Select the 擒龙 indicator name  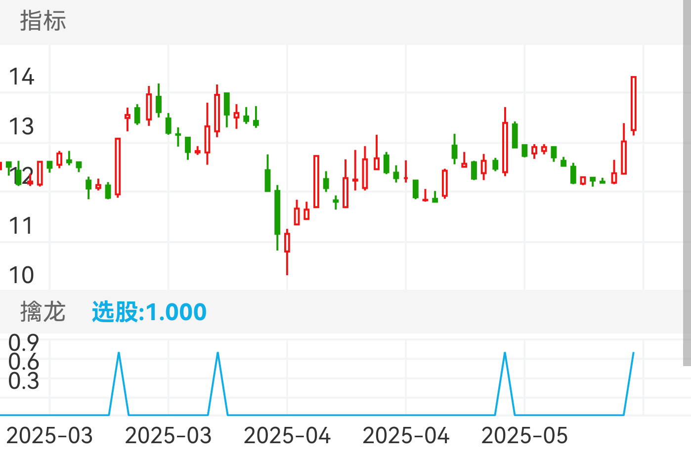[x=43, y=312]
